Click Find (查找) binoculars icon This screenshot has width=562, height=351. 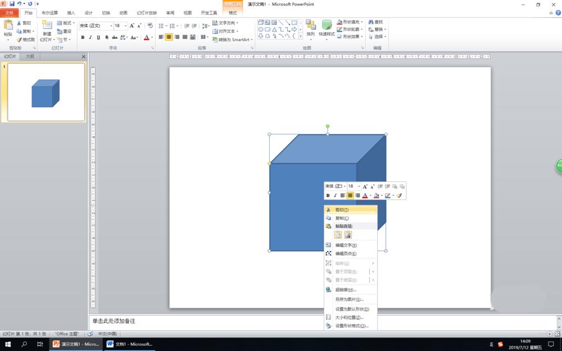click(x=371, y=22)
